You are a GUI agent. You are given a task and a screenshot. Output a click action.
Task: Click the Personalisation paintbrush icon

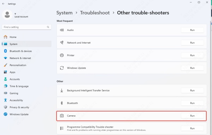click(5, 65)
